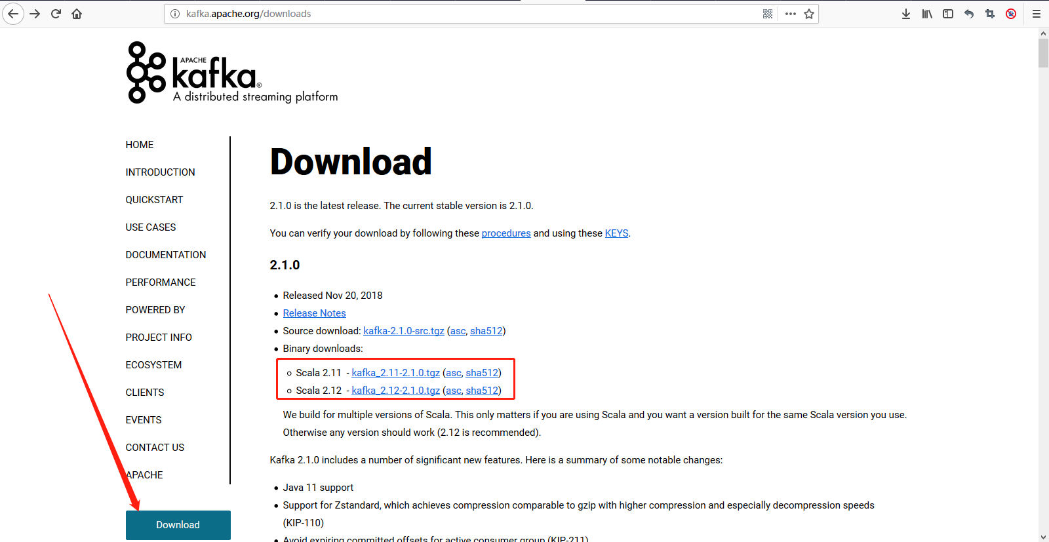Open the CLIENTS navigation item
The image size is (1049, 542).
pyautogui.click(x=145, y=393)
